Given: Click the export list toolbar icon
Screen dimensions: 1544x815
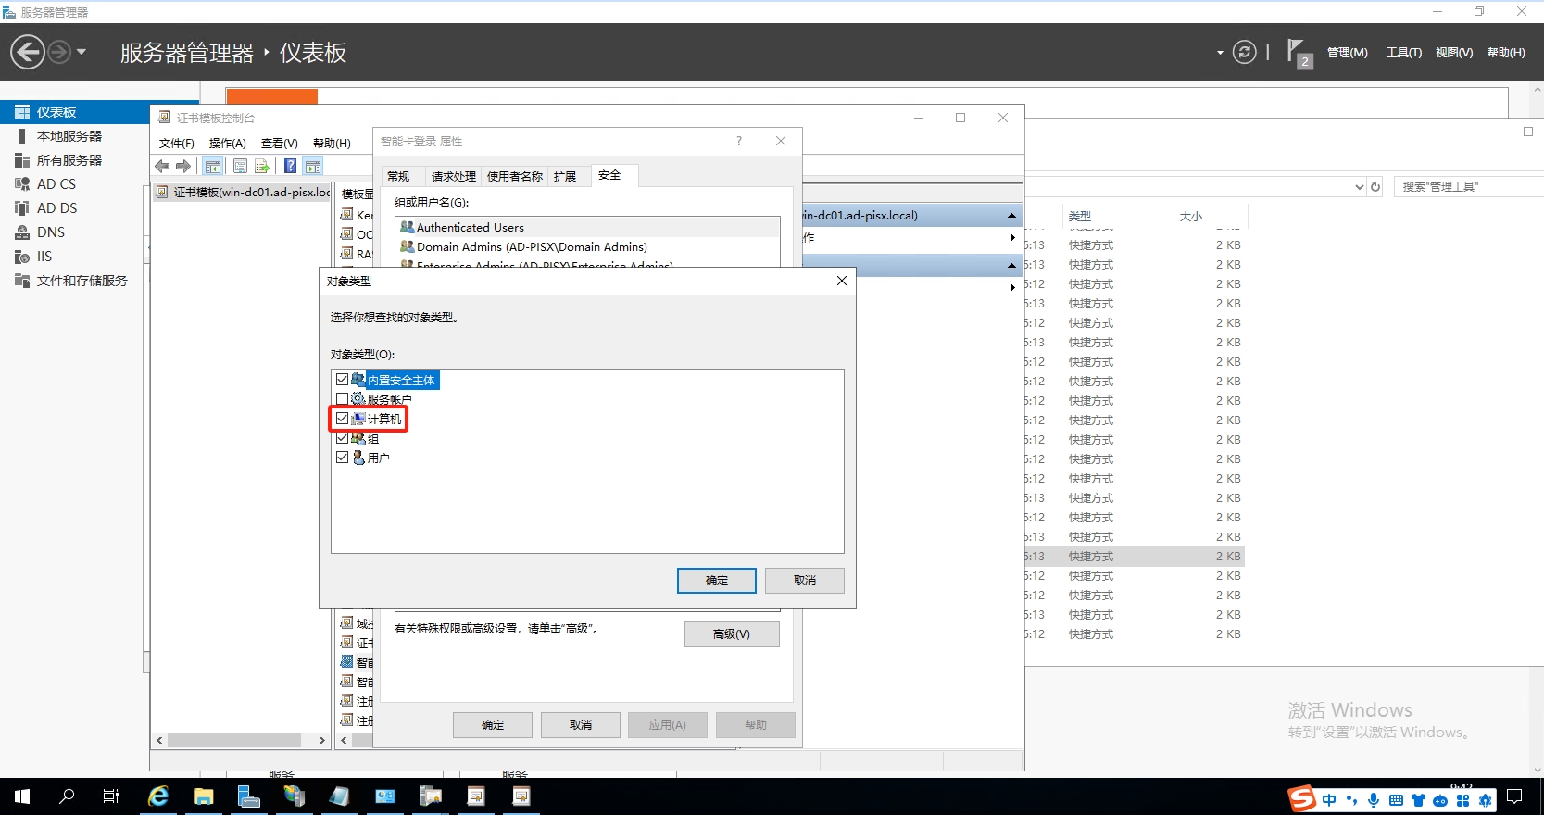Looking at the screenshot, I should [262, 166].
